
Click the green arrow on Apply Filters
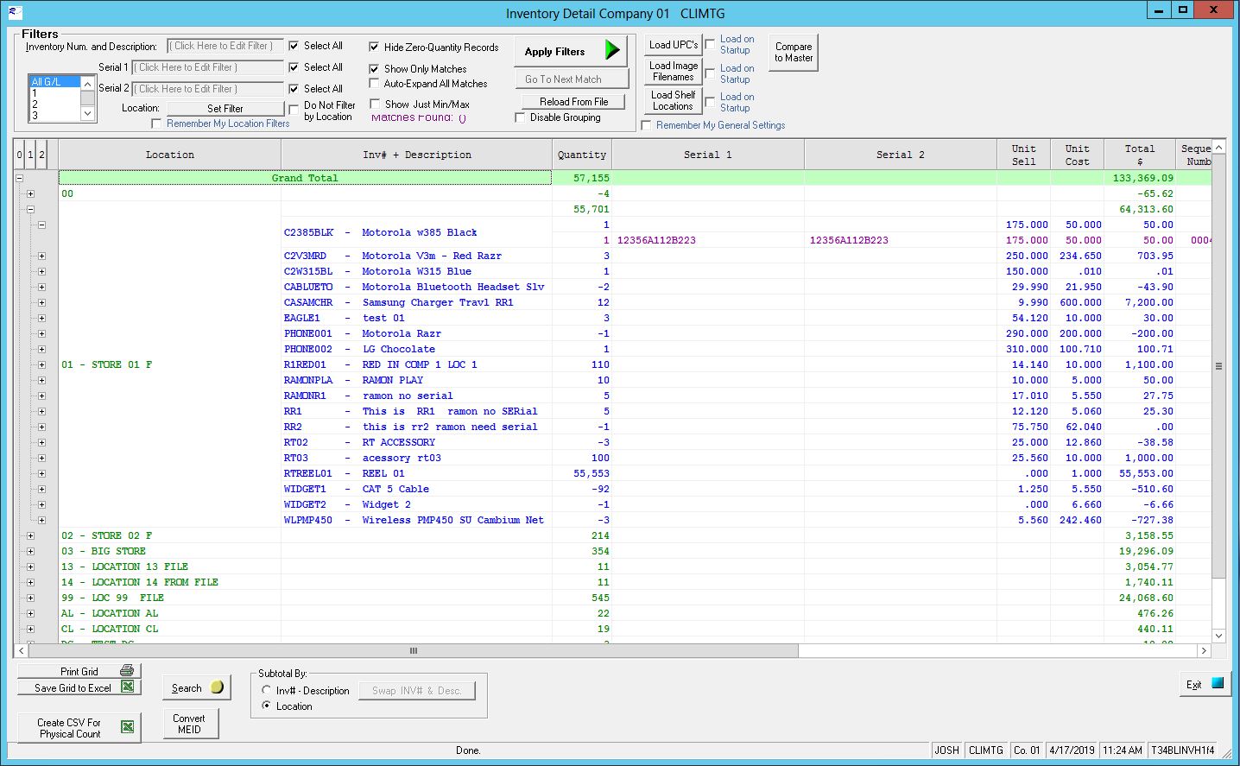tap(612, 50)
